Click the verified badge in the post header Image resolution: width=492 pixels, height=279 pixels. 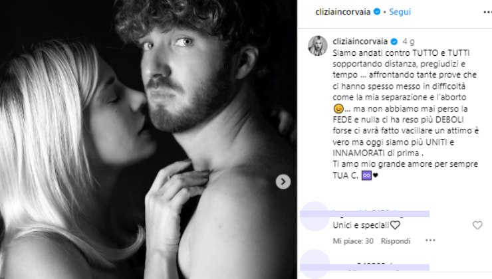tap(377, 11)
